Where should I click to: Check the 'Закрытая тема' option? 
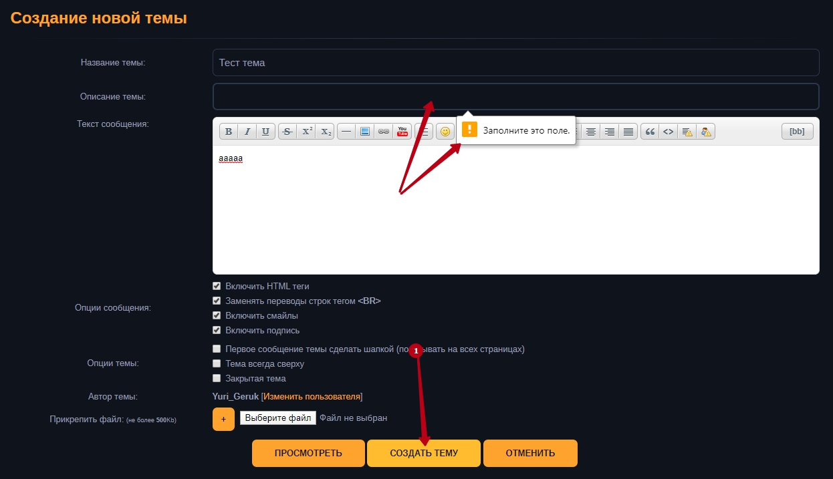[217, 378]
